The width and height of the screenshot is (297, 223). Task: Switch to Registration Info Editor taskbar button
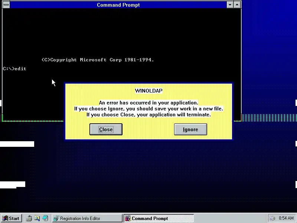tap(87, 218)
